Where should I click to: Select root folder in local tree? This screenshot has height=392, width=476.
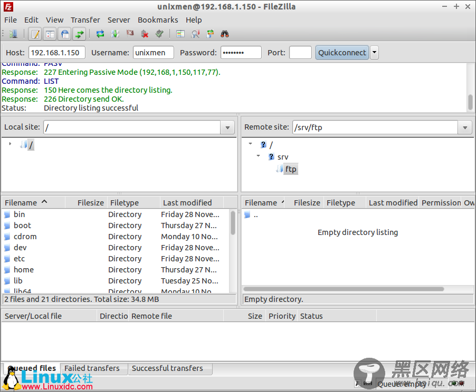coord(31,145)
